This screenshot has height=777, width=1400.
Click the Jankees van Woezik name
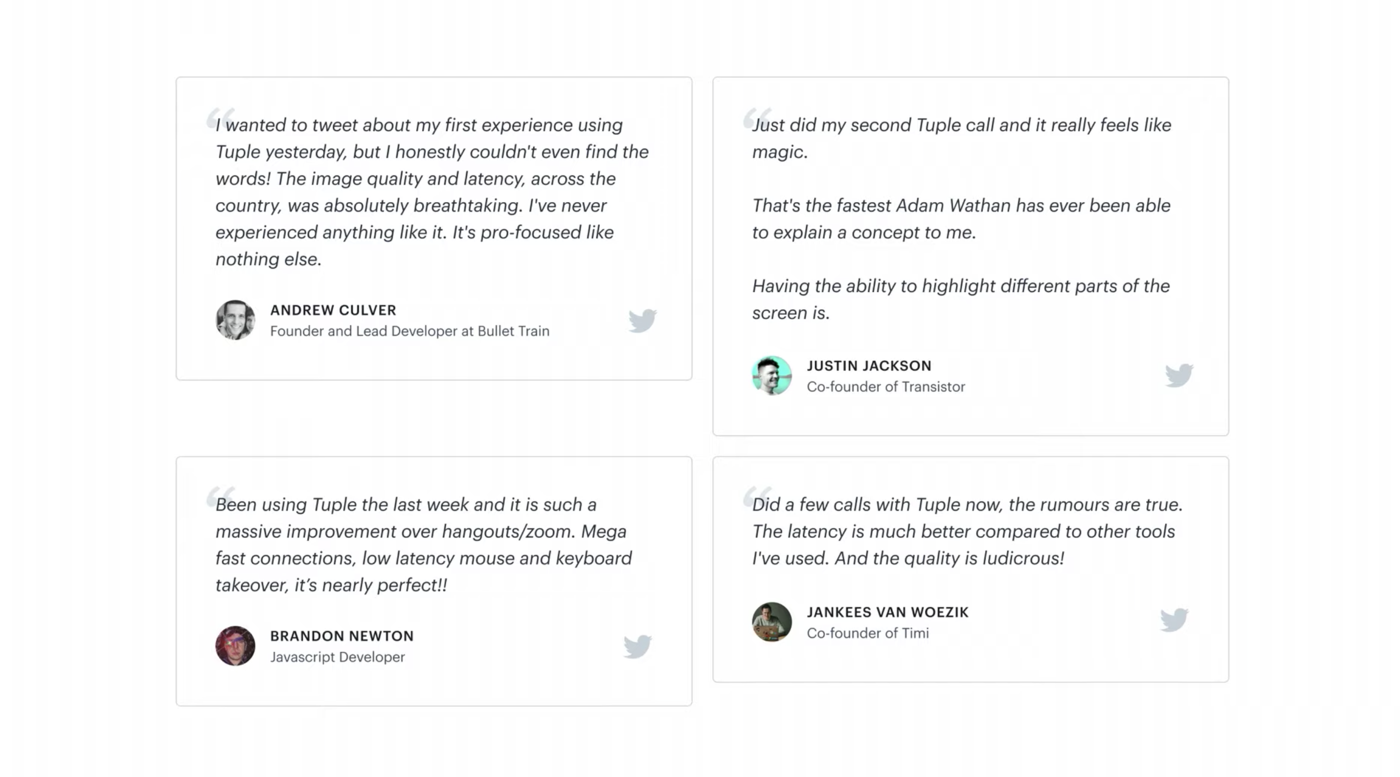pyautogui.click(x=888, y=612)
